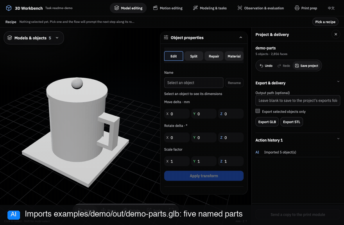Collapse the Action history section
This screenshot has height=225, width=344.
338,139
